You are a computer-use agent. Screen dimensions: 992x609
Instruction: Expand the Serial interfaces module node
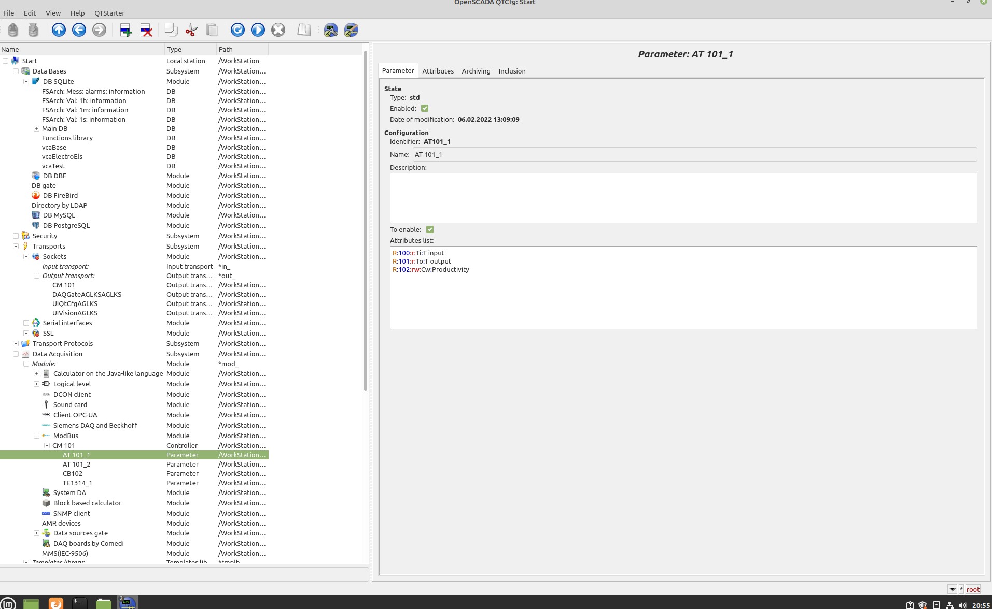pyautogui.click(x=26, y=323)
